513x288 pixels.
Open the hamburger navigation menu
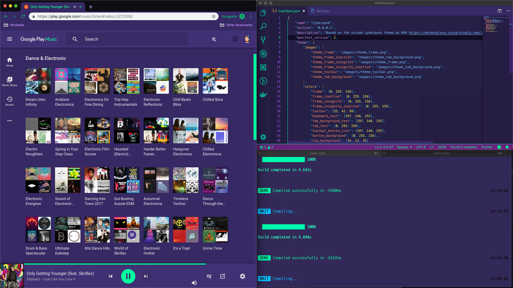(x=10, y=39)
